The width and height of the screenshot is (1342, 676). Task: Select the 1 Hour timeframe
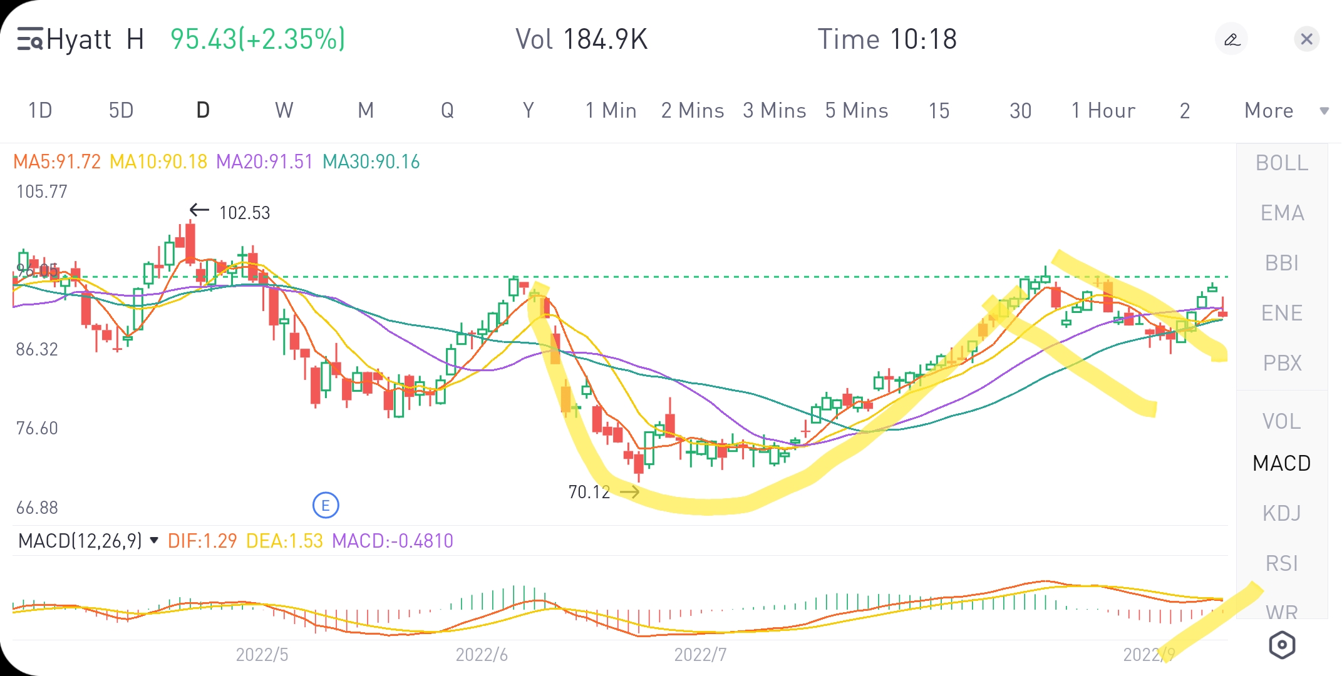[1103, 111]
